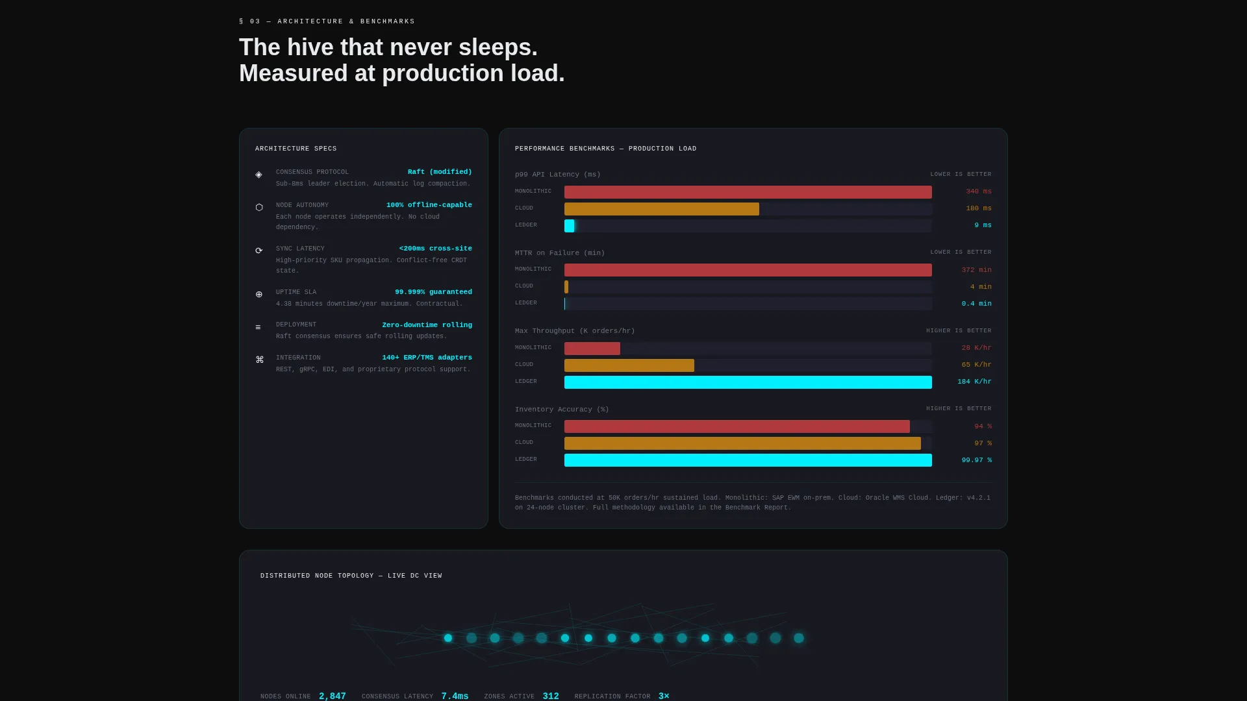
Task: Click the Ledger inventory accuracy cyan bar
Action: [x=748, y=460]
